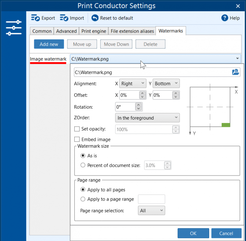Enable the Set opacity checkbox

point(77,129)
